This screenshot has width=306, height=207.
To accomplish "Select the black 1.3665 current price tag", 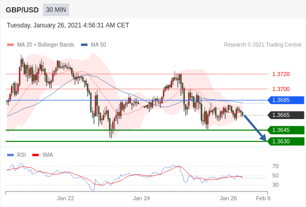I will click(286, 115).
